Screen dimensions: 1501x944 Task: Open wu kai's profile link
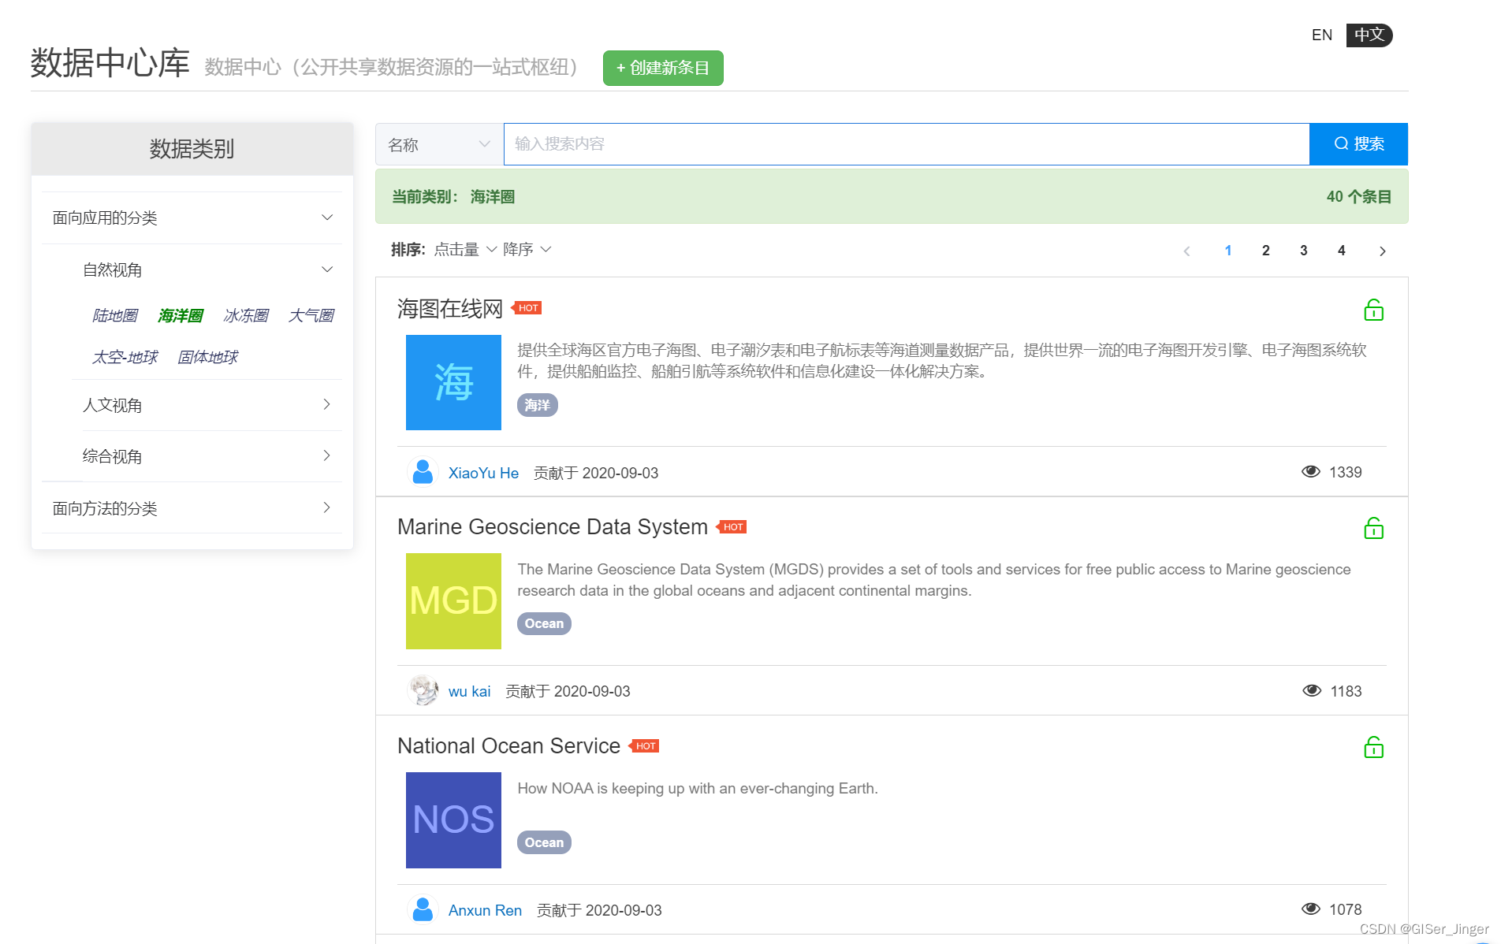point(469,691)
